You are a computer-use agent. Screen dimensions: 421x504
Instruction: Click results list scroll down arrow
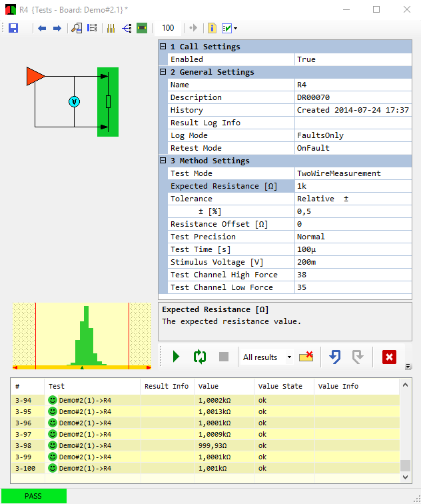coord(405,477)
